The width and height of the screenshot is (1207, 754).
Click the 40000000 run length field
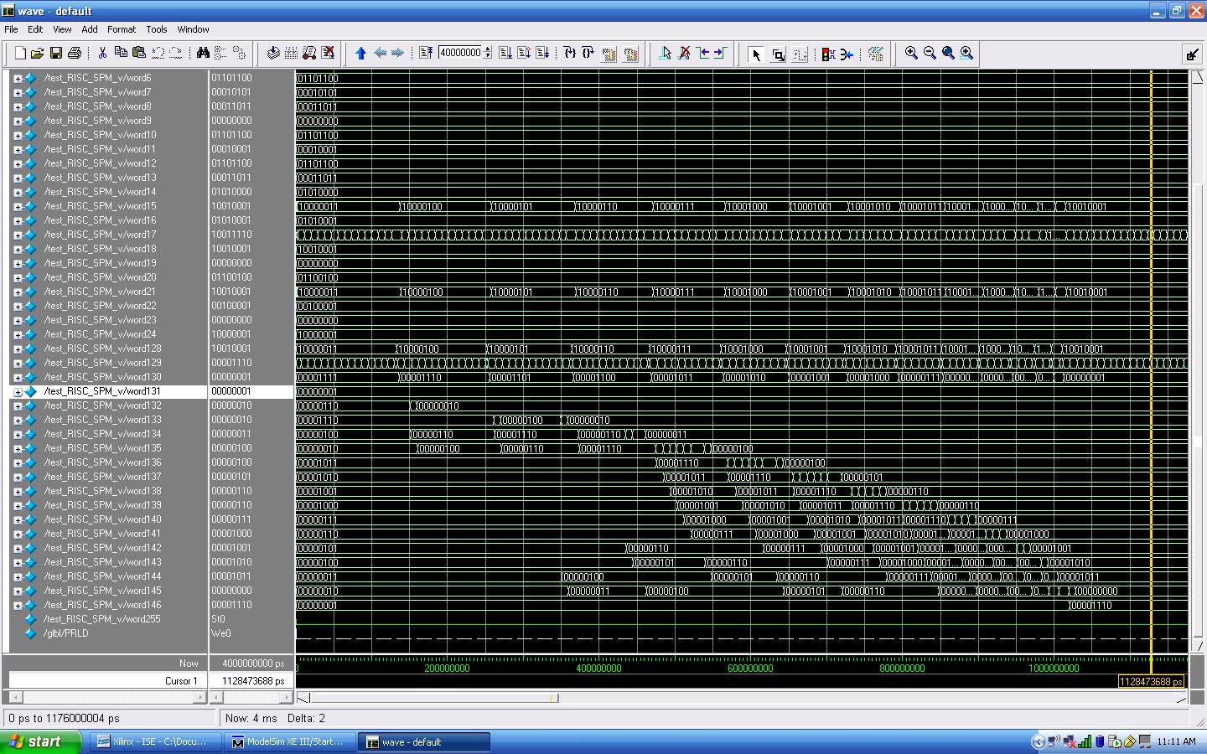point(461,53)
